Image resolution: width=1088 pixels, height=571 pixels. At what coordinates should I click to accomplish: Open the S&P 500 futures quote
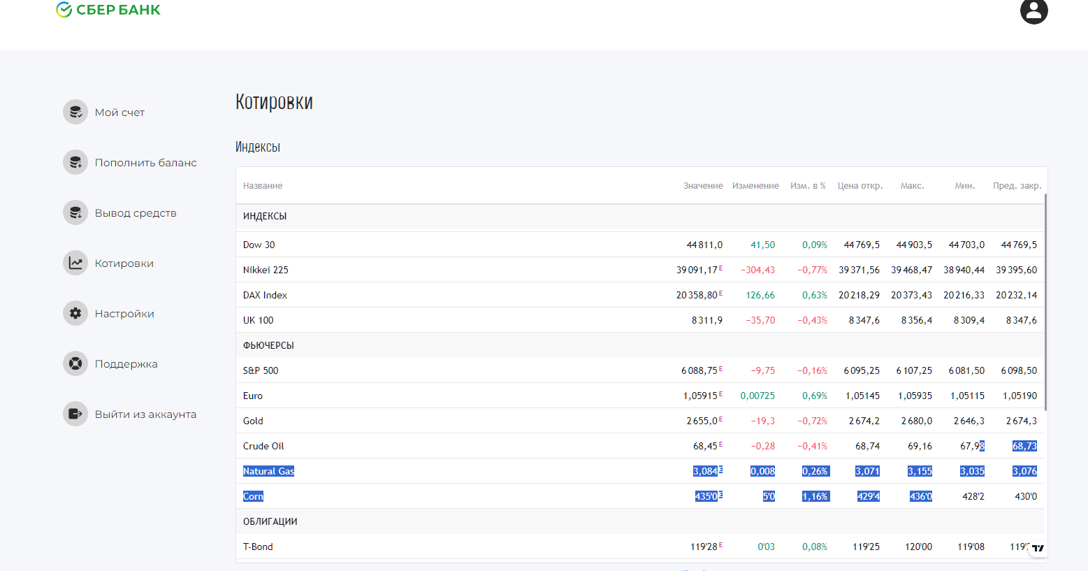pos(640,370)
